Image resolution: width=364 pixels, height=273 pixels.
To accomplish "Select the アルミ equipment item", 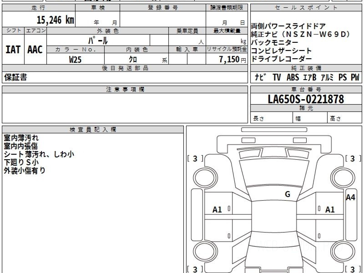I will click(x=328, y=78).
